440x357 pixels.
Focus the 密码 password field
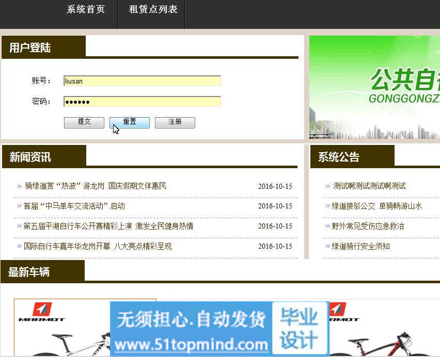coord(142,102)
